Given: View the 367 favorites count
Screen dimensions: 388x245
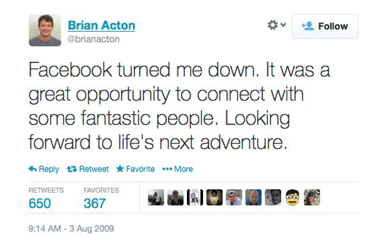Looking at the screenshot, I should pos(95,204).
